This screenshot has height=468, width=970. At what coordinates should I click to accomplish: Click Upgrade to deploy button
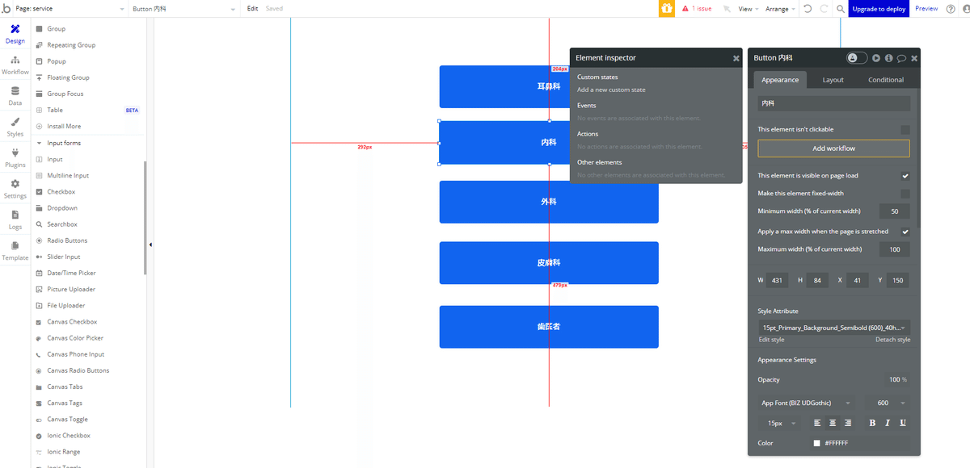[x=879, y=9]
